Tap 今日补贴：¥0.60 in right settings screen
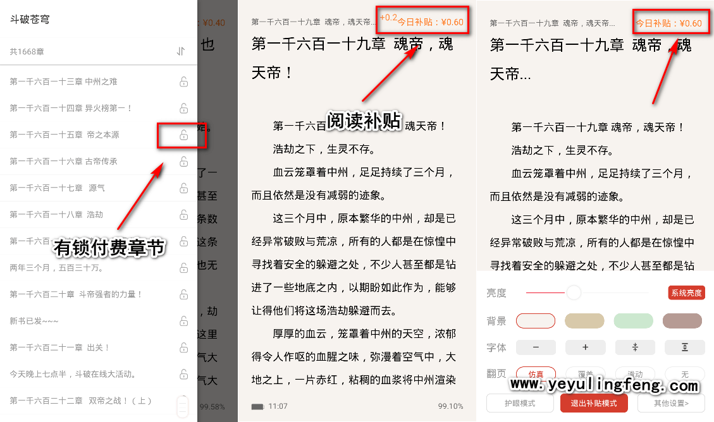The height and width of the screenshot is (422, 714). tap(668, 23)
